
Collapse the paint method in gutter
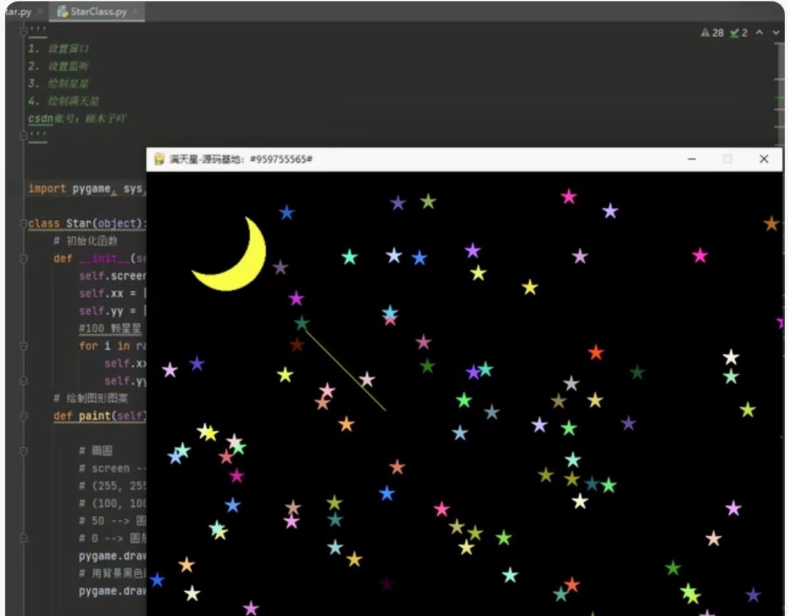click(x=24, y=416)
